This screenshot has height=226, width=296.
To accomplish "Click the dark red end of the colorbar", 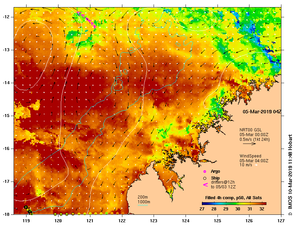I will pyautogui.click(x=264, y=204).
